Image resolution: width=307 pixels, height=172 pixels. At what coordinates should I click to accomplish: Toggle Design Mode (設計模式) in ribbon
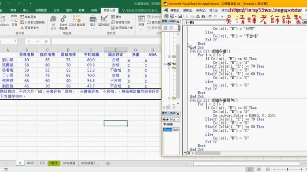(x=104, y=21)
